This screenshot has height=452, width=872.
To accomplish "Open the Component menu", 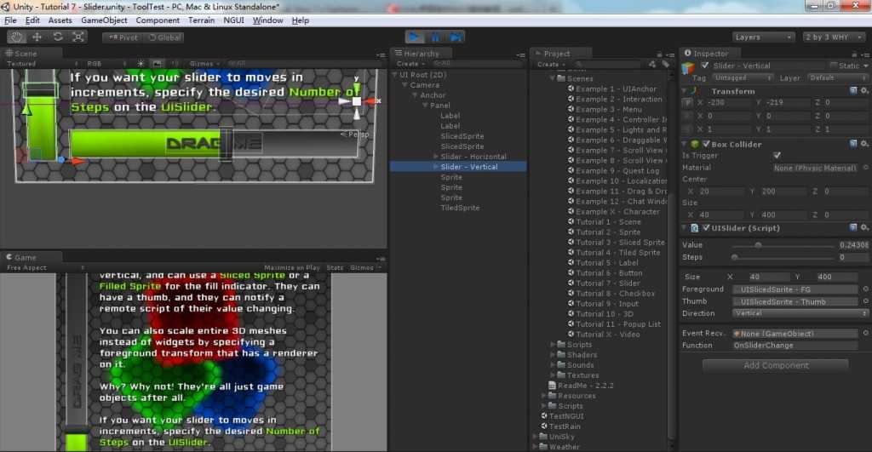I will [158, 20].
